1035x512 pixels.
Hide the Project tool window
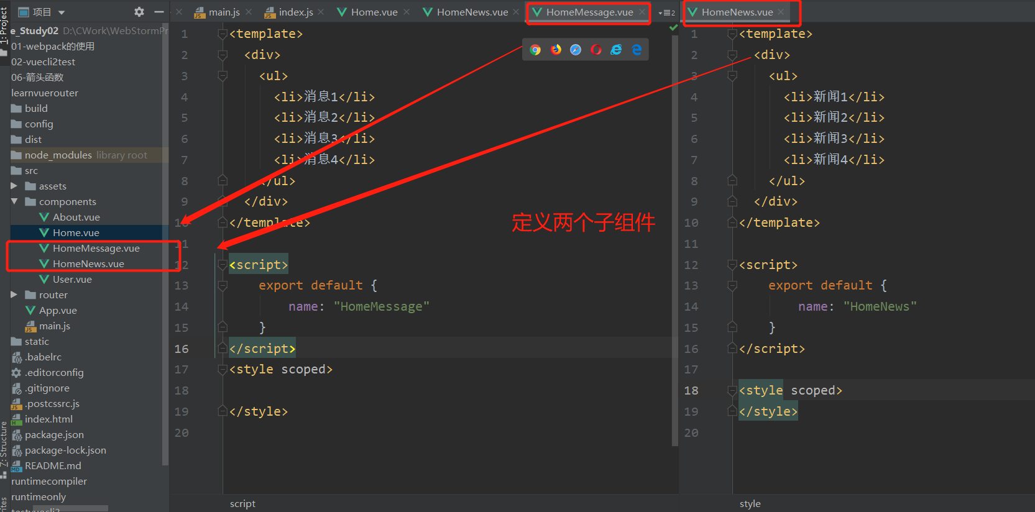159,12
